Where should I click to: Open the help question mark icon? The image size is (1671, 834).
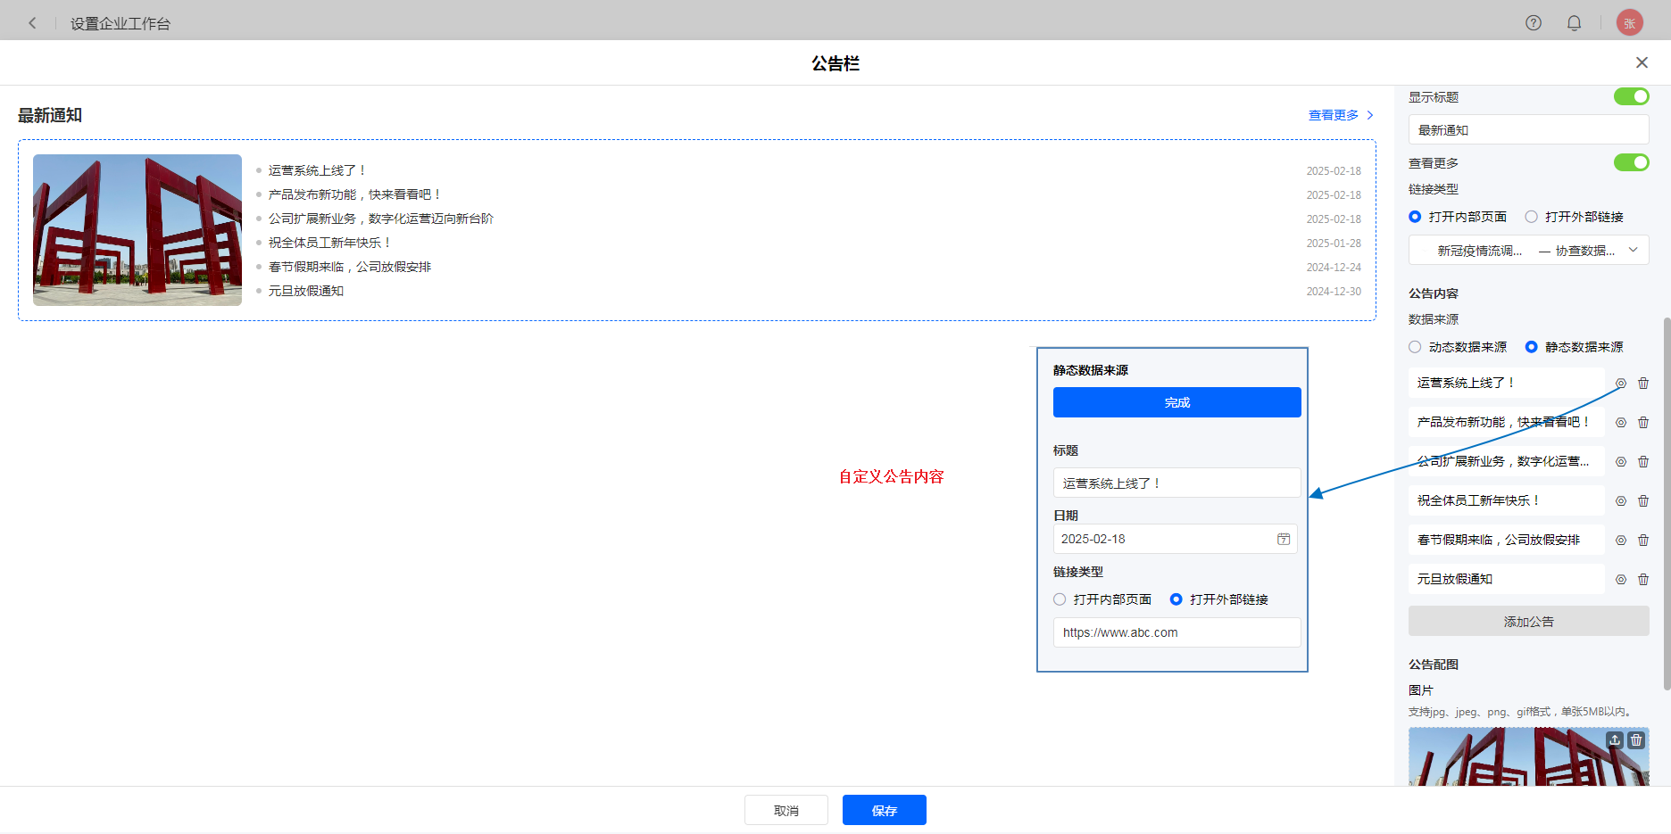coord(1534,23)
